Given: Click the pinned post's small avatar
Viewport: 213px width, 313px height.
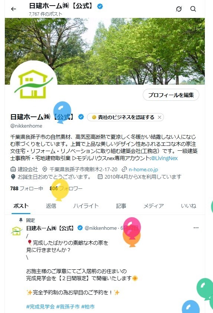Looking at the screenshot, I should (16, 231).
